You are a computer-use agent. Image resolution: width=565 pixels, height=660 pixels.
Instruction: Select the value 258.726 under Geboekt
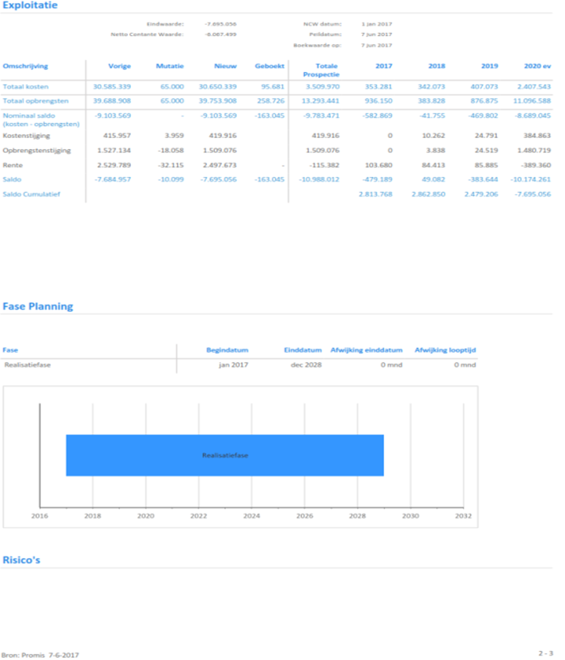[x=271, y=101]
